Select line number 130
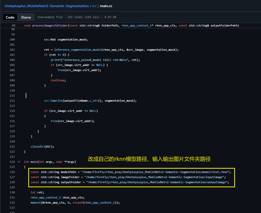The image size is (261, 213). [x=12, y=192]
